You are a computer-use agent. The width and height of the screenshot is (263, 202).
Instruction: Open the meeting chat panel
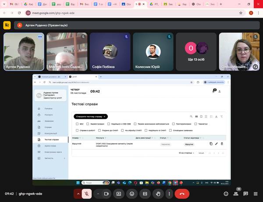tap(246, 194)
